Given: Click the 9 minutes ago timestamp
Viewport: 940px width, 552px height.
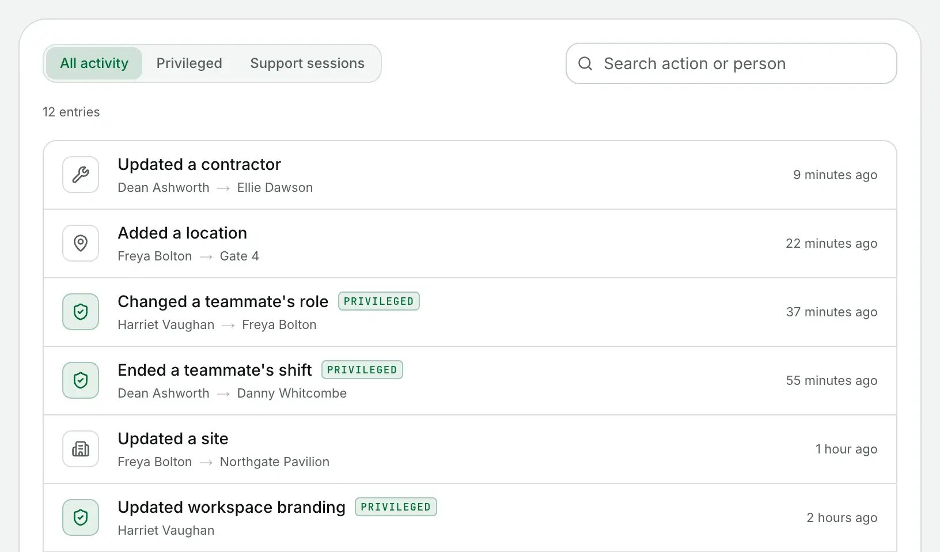Looking at the screenshot, I should pyautogui.click(x=835, y=175).
